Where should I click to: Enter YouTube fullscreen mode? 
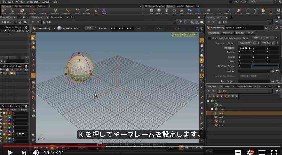(x=274, y=152)
